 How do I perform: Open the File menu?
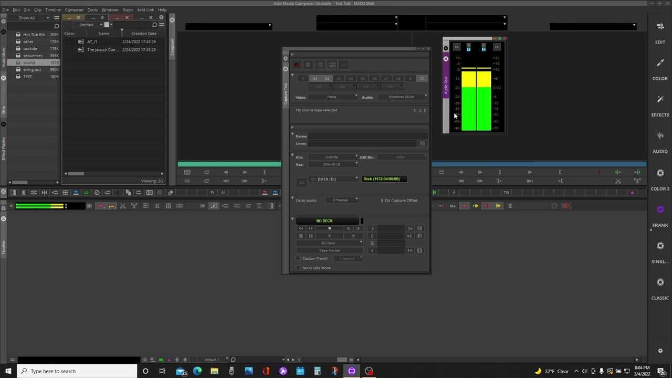[5, 9]
